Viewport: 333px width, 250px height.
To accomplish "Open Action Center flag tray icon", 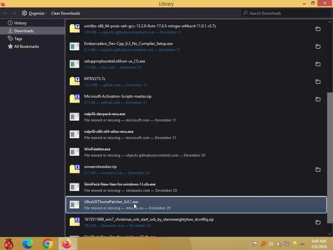I will click(x=256, y=244).
